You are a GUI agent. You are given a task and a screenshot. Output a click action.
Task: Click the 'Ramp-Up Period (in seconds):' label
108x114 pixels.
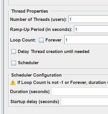point(41,29)
